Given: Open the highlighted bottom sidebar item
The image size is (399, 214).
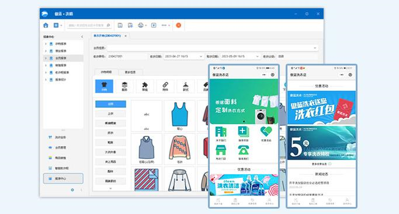Looking at the screenshot, I should tap(63, 178).
